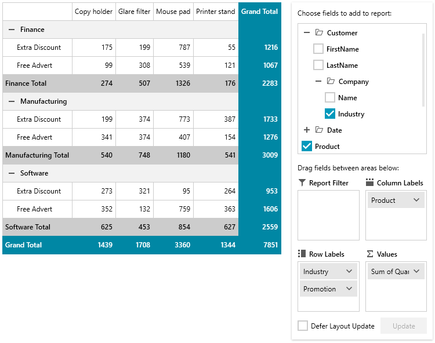Click the Report Filter funnel icon
This screenshot has width=435, height=343.
(x=302, y=183)
